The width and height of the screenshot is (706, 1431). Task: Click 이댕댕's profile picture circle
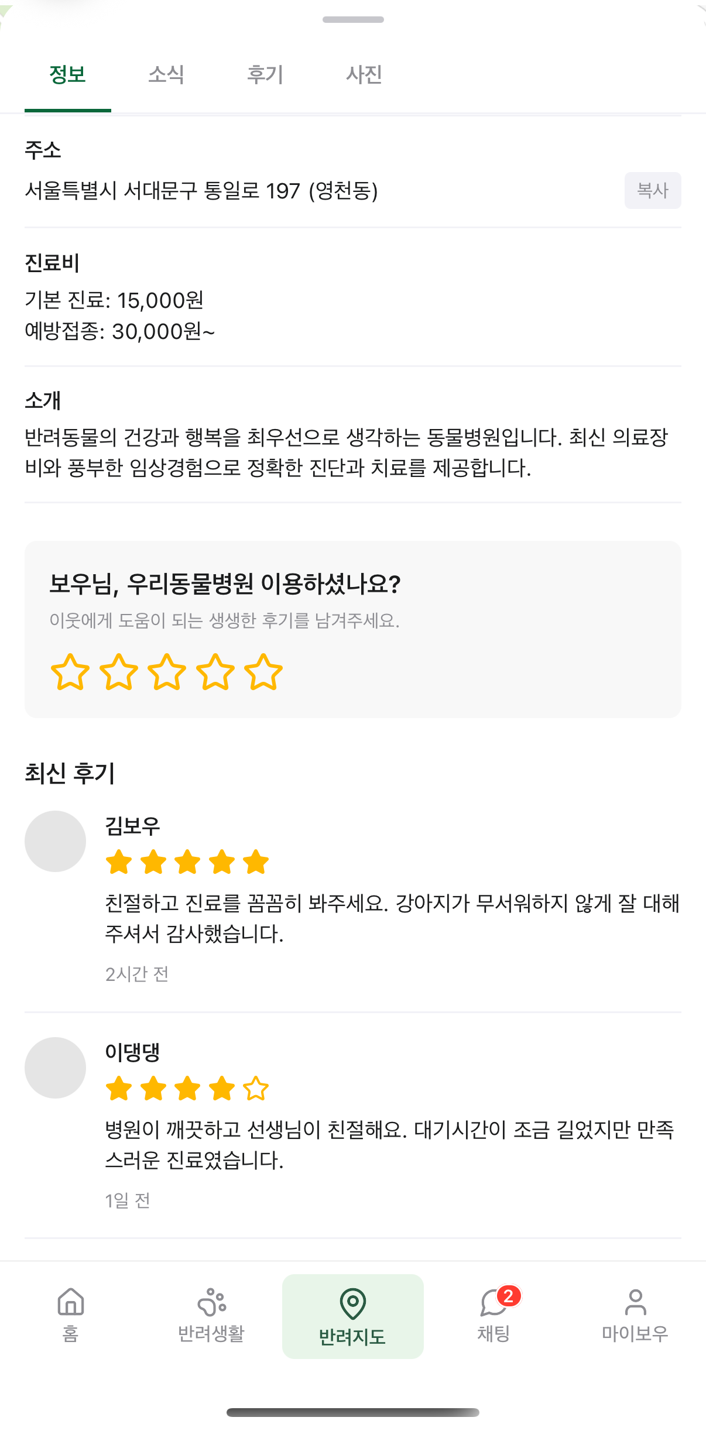pos(56,1067)
